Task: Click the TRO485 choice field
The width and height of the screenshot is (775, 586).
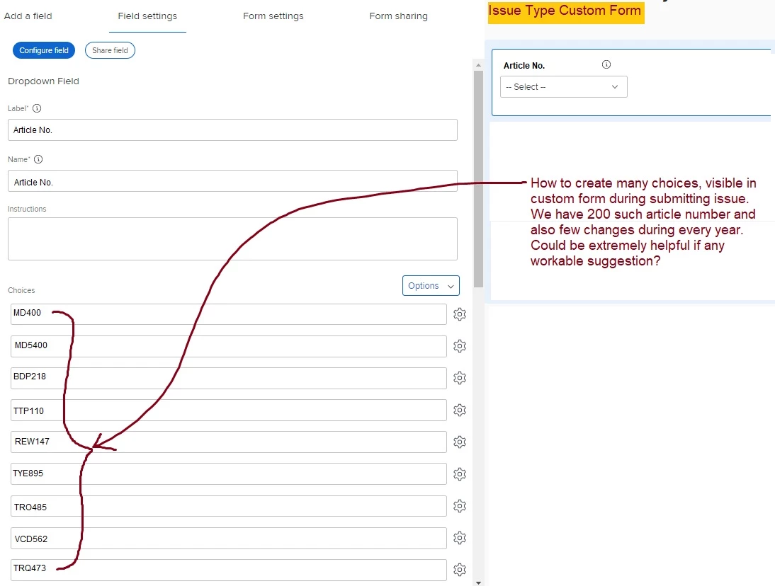Action: pyautogui.click(x=228, y=506)
